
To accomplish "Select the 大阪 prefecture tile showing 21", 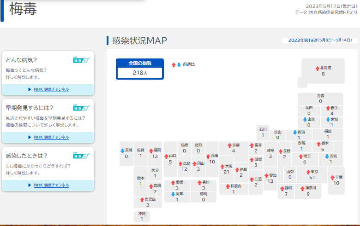I will (226, 169).
